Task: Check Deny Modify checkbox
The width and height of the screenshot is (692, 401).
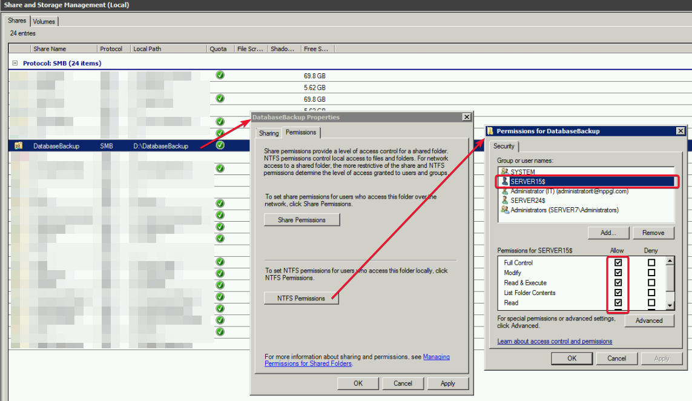Action: pos(651,273)
